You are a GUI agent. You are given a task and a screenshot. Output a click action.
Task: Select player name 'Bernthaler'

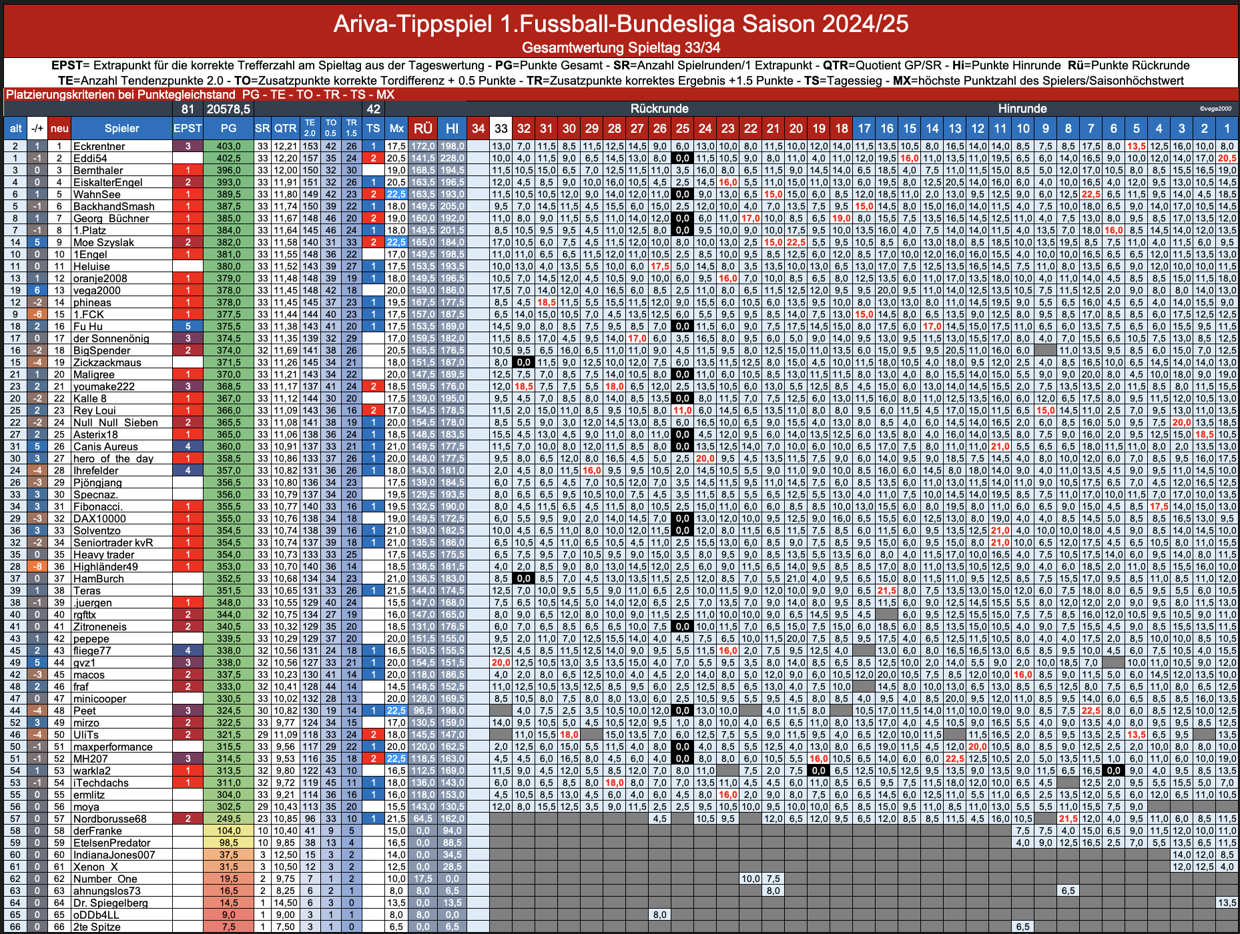(98, 170)
